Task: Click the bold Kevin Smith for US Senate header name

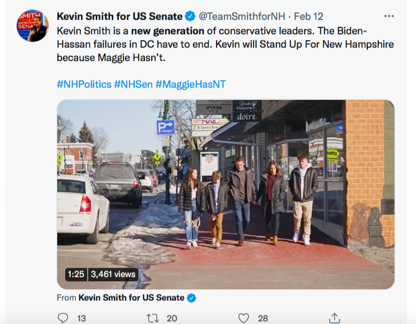Action: [x=120, y=17]
